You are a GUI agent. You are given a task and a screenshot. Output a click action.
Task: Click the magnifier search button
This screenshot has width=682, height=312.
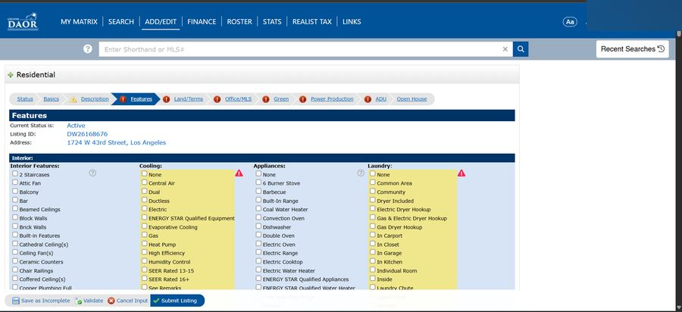pos(521,49)
